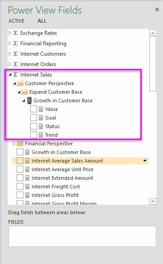163x264 pixels.
Task: Tick the checkbox of the Growth in Customer Base measure row
Action: click(20, 152)
